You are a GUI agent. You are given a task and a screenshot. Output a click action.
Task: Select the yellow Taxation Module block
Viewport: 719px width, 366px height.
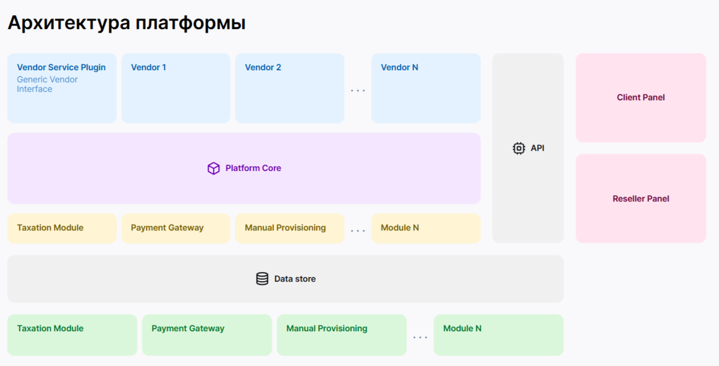tap(62, 228)
